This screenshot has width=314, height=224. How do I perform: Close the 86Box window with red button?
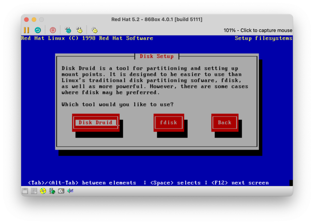(x=26, y=20)
